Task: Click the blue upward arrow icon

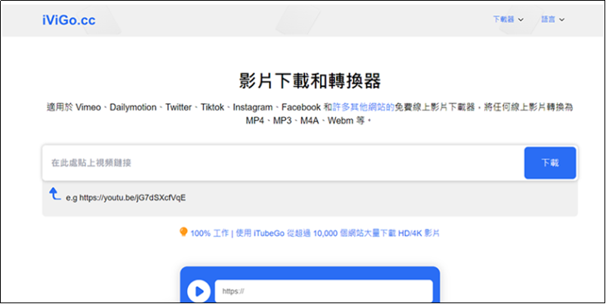Action: pyautogui.click(x=54, y=194)
